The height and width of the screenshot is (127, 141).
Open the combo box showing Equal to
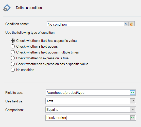[x=91, y=110]
